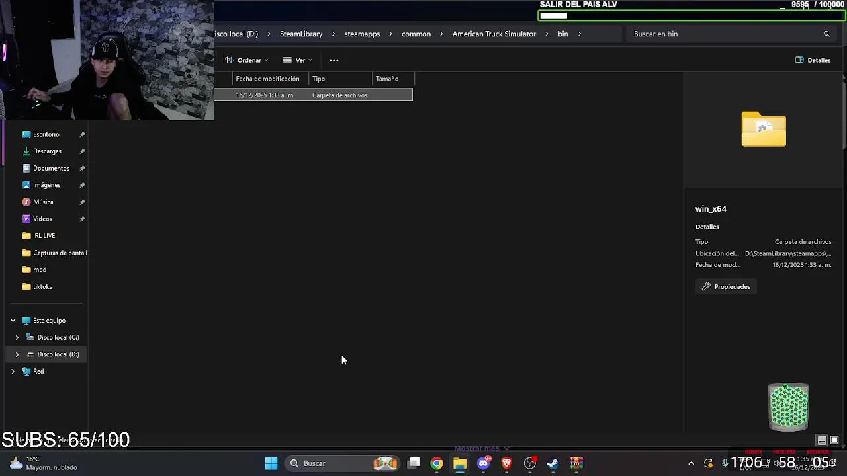
Task: Open the Ver view dropdown
Action: pyautogui.click(x=298, y=60)
